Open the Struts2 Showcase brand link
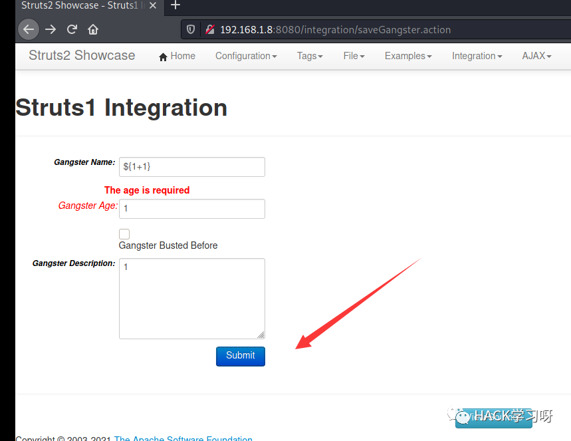571x441 pixels. (82, 55)
